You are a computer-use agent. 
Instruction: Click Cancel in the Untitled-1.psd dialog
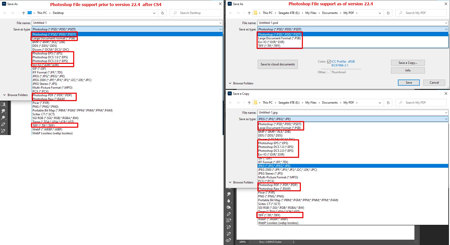[x=434, y=83]
